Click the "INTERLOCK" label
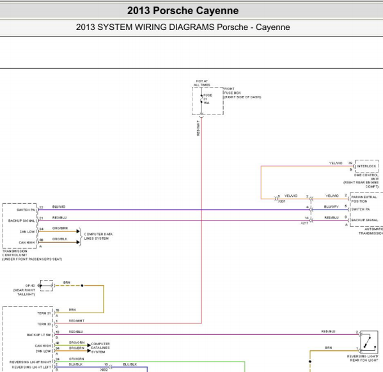Screen dimensions: 383x372 pyautogui.click(x=366, y=166)
